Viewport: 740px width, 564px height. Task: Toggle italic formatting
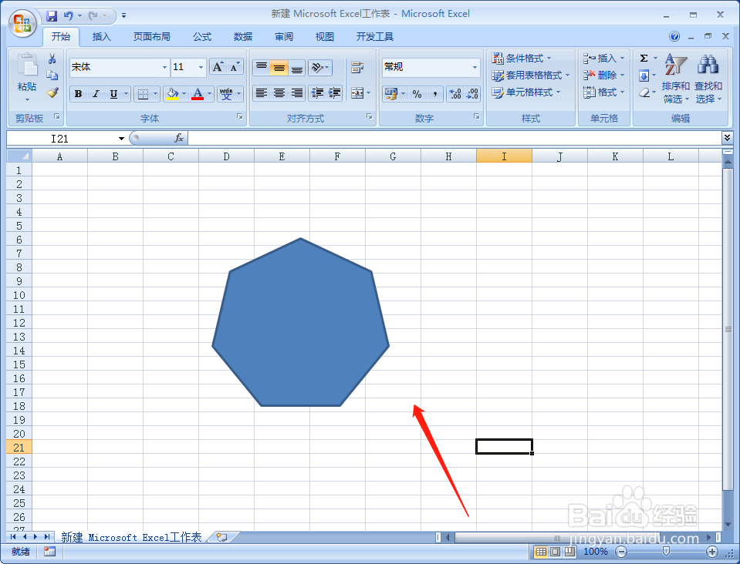96,94
